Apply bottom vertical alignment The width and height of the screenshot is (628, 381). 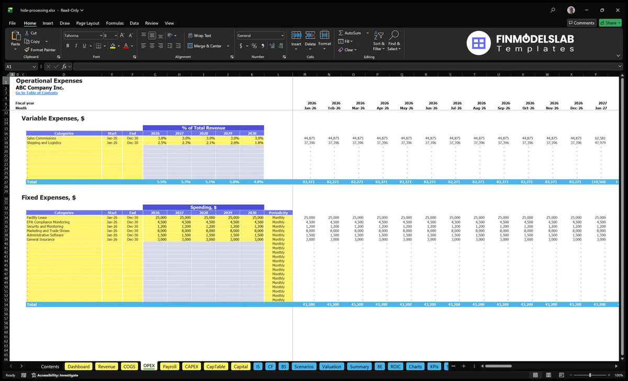[160, 36]
